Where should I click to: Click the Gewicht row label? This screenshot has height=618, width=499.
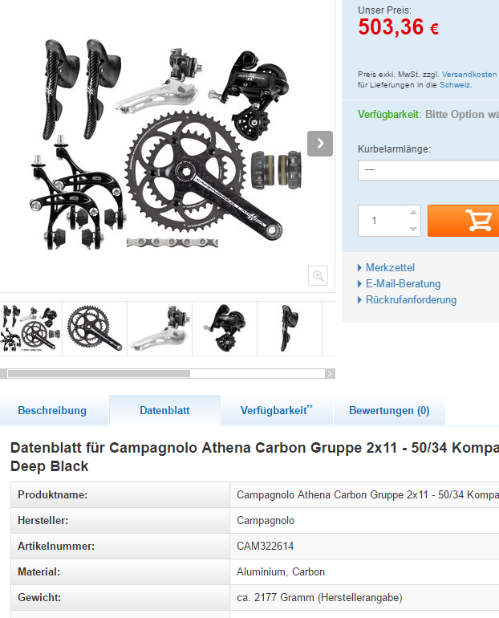coord(39,598)
